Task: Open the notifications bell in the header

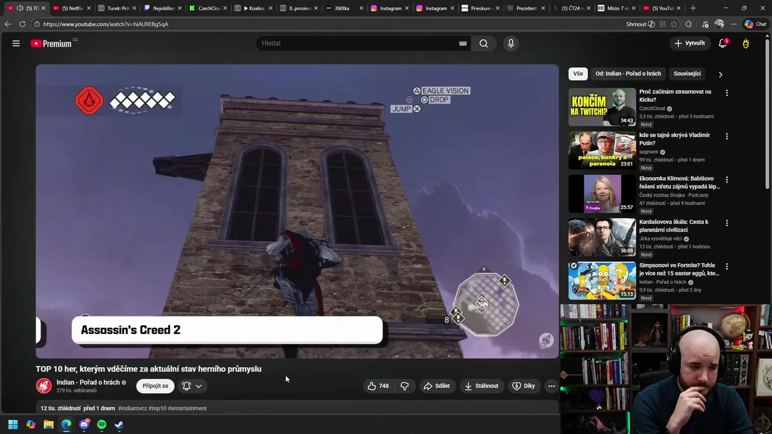Action: click(x=723, y=43)
